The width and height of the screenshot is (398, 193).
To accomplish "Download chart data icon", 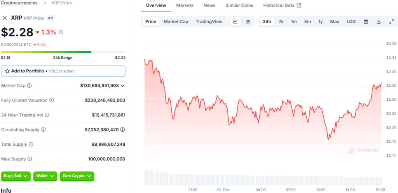I will 379,22.
